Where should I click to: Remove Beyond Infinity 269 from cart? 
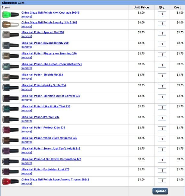[27, 47]
